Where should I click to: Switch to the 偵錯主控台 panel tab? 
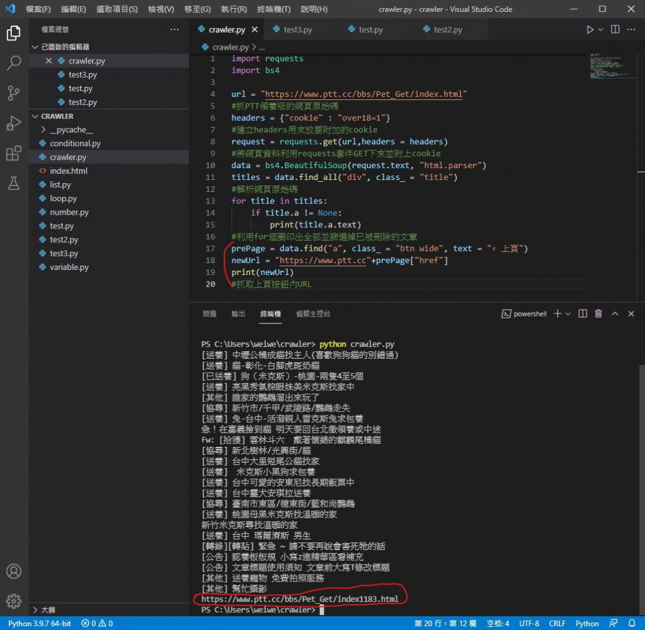[x=313, y=314]
